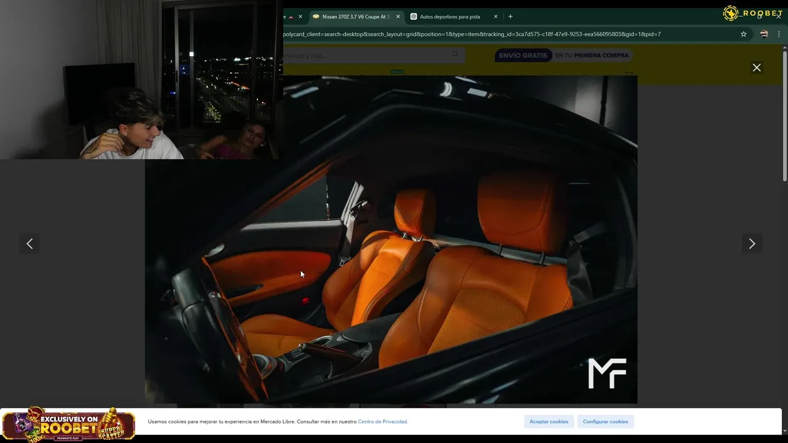Accept cookies with Aceptar cookies button

[x=549, y=421]
